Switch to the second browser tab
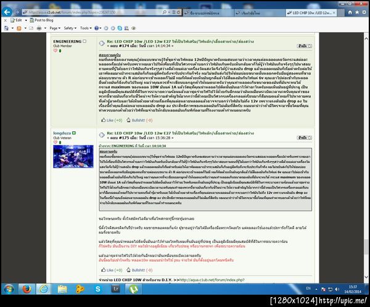This screenshot has height=307, width=370. click(x=260, y=13)
